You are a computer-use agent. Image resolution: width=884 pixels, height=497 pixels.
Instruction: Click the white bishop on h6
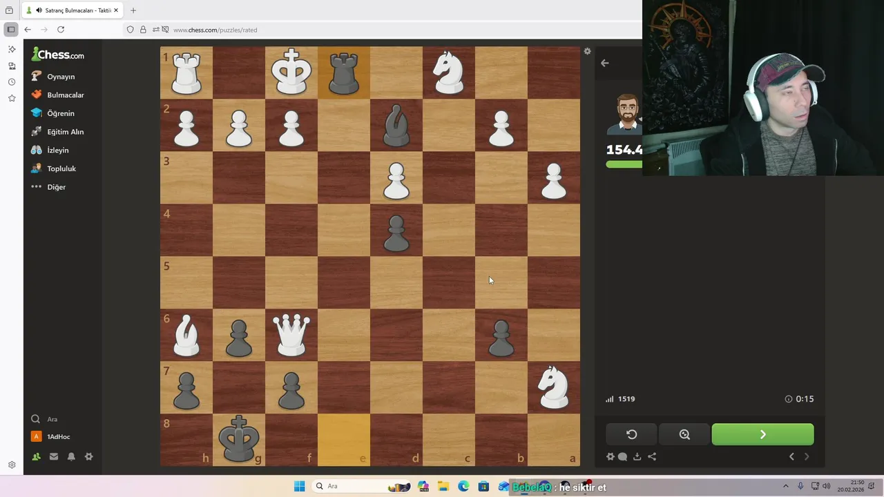186,335
